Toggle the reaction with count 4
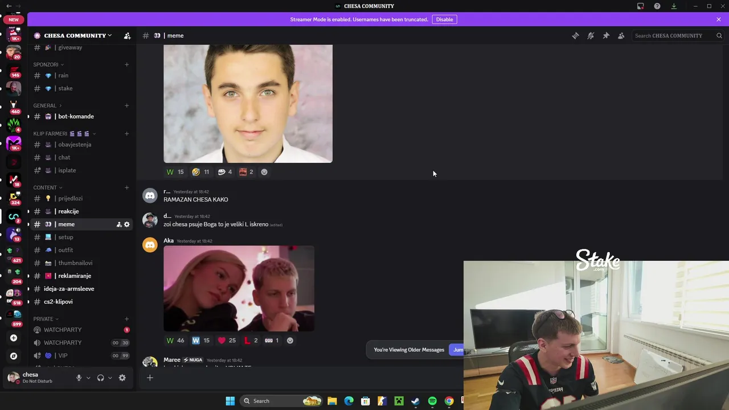729x410 pixels. pos(225,172)
